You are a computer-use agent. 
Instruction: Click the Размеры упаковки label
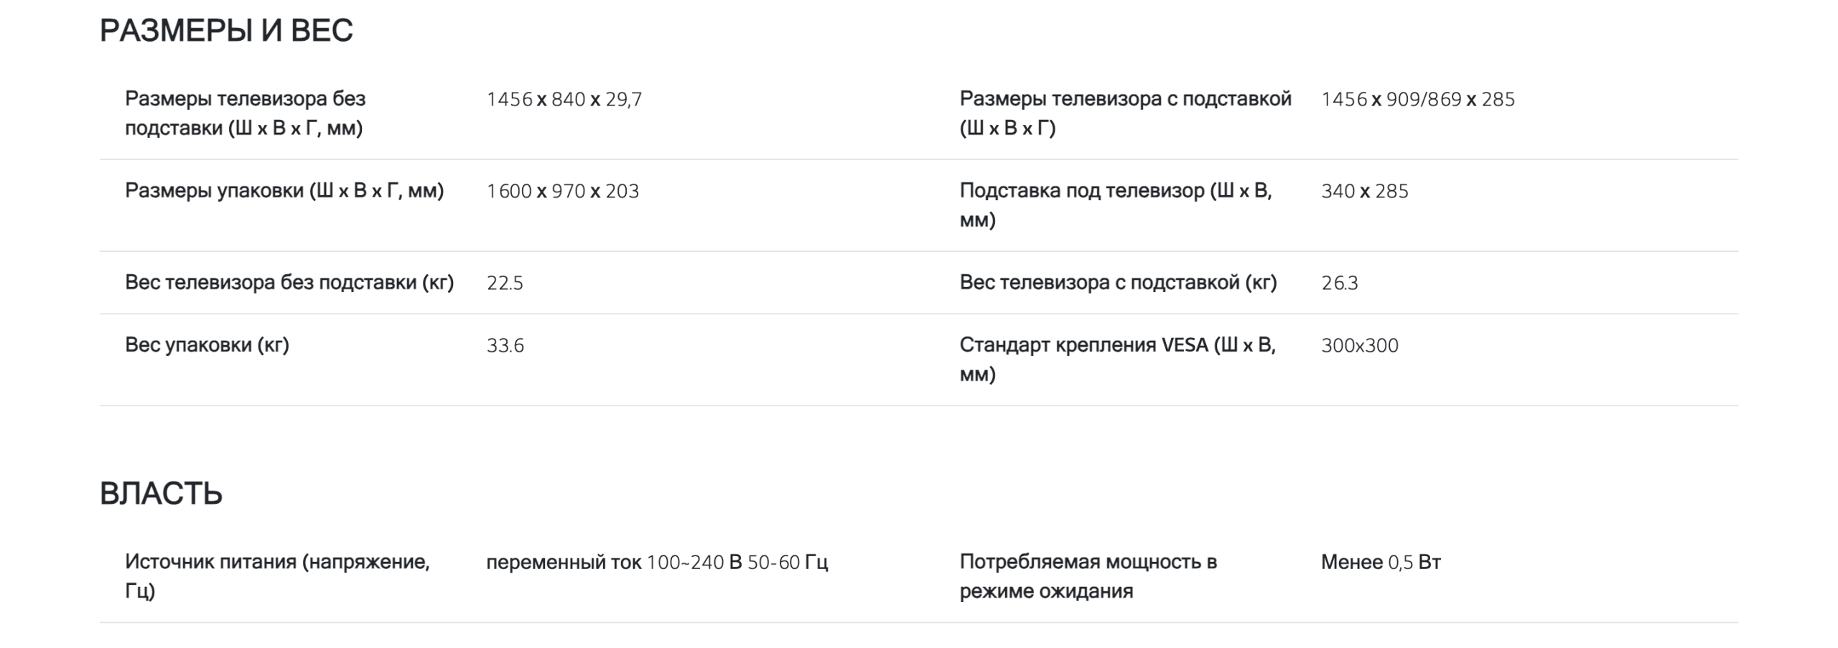(x=284, y=191)
